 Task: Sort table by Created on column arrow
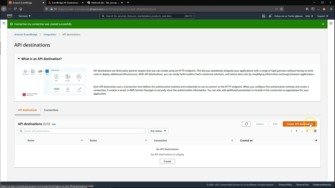click(316, 140)
